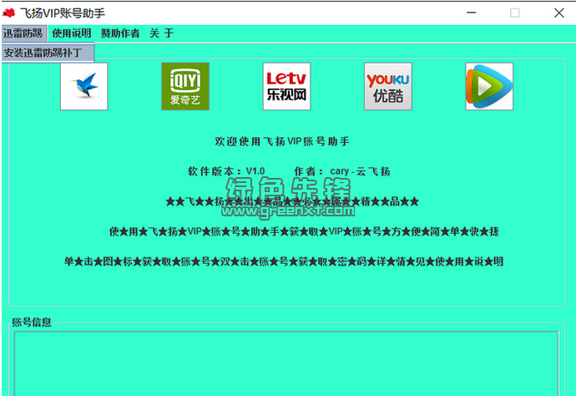Open the 关于 menu

coord(162,33)
